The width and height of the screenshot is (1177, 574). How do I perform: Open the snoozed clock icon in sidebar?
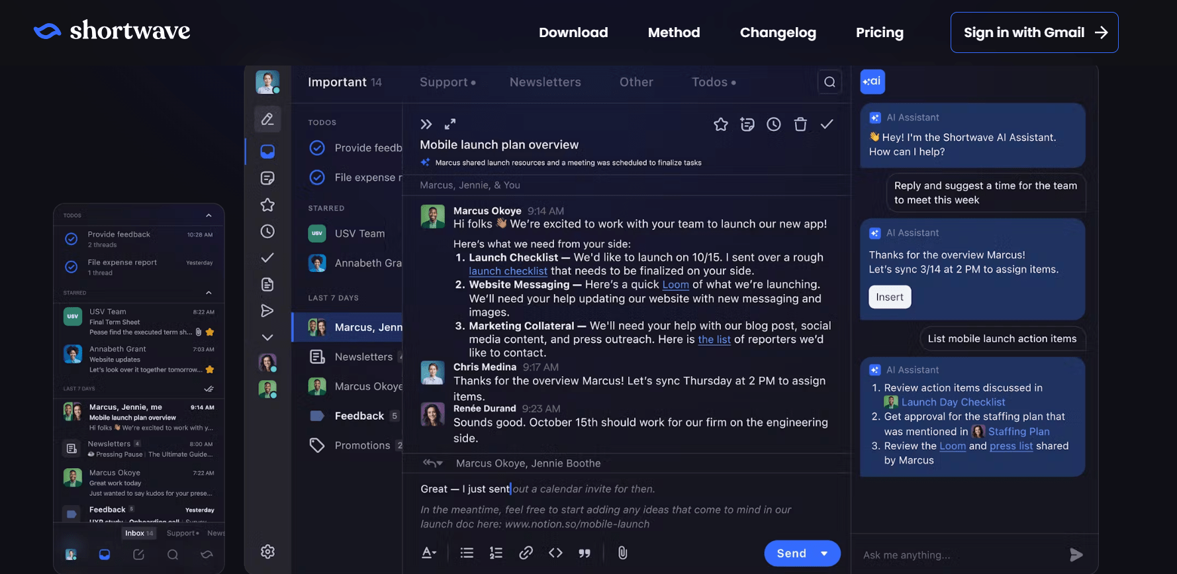point(267,232)
